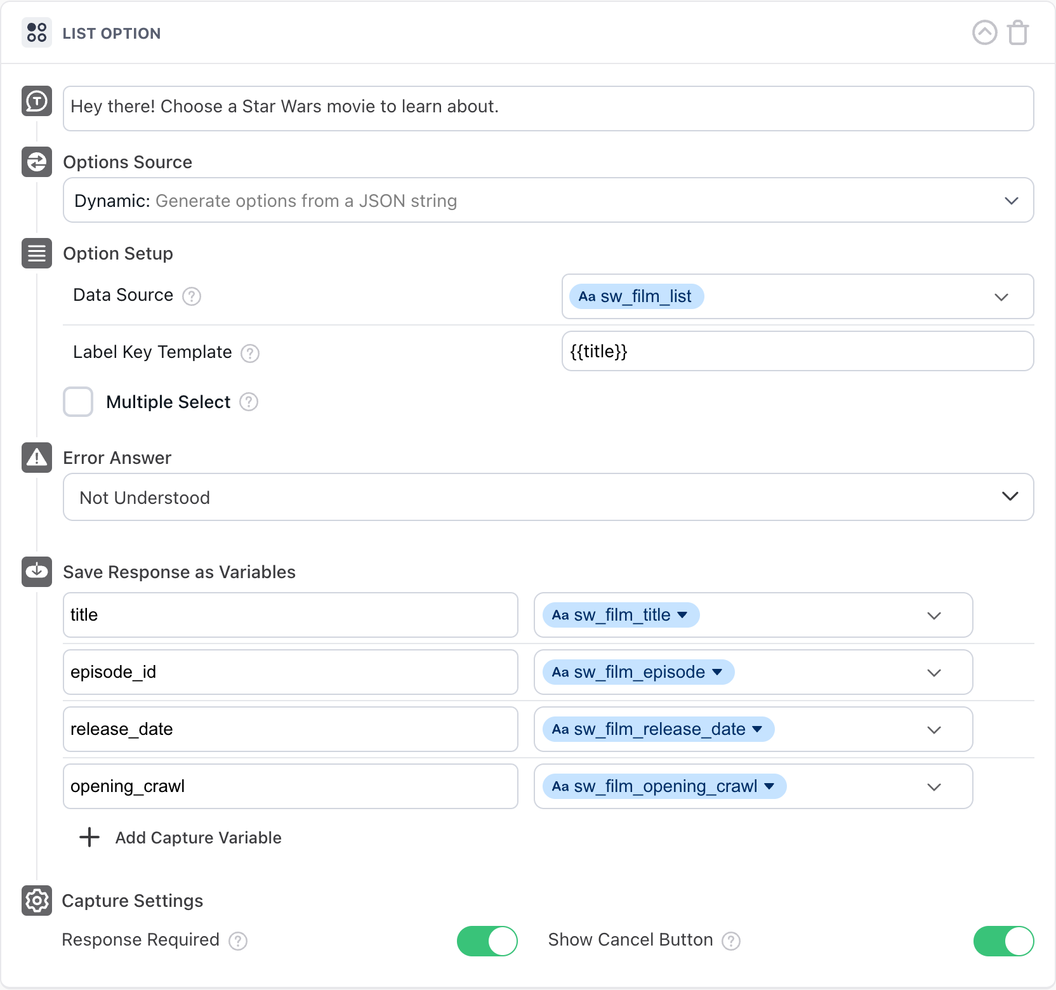Click the trash icon to delete List Option
The image size is (1056, 990).
click(x=1018, y=33)
